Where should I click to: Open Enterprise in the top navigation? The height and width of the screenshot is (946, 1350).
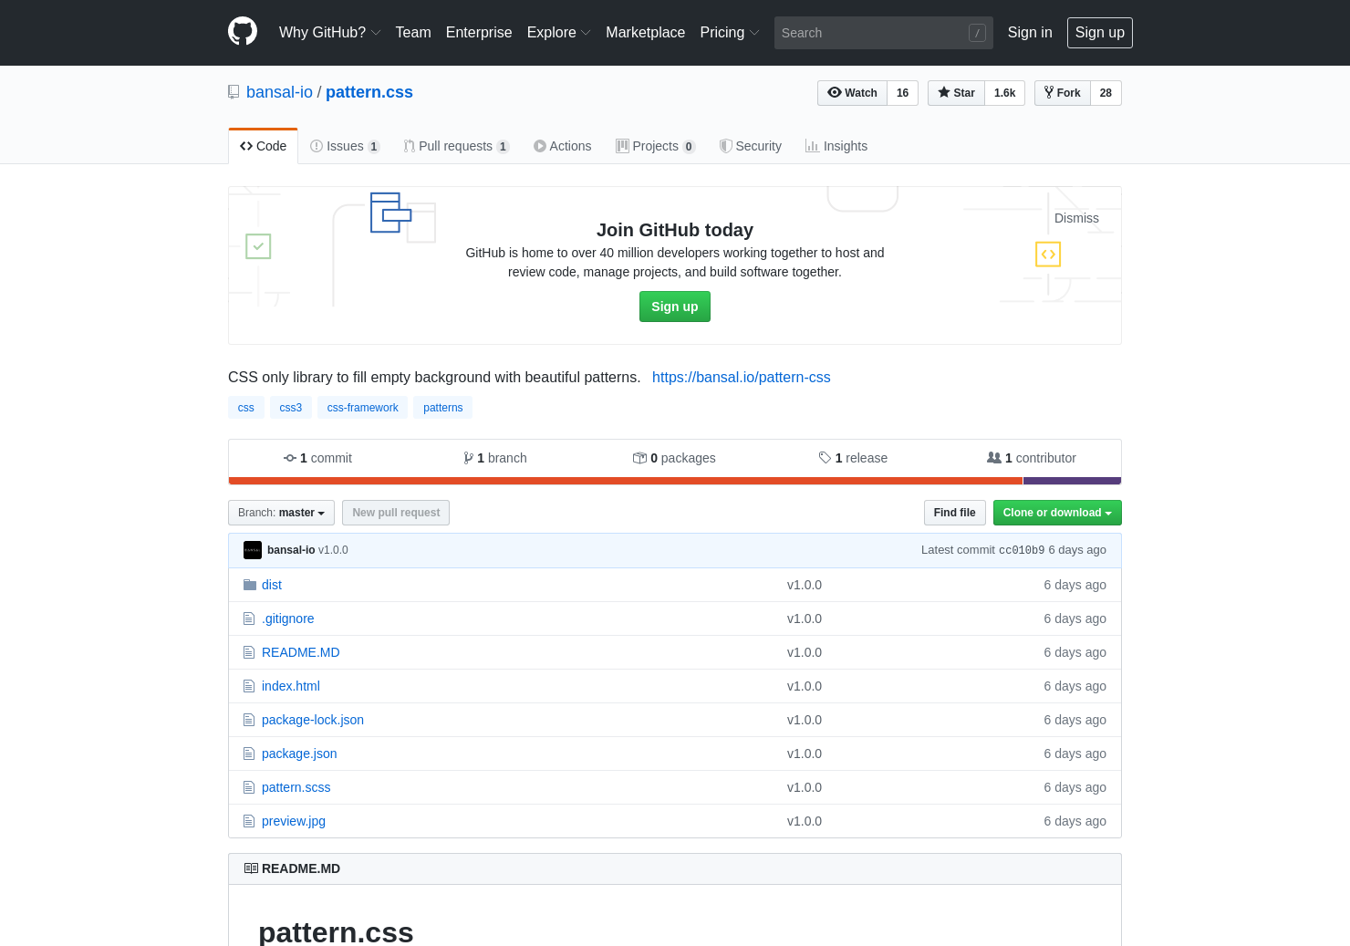(479, 32)
